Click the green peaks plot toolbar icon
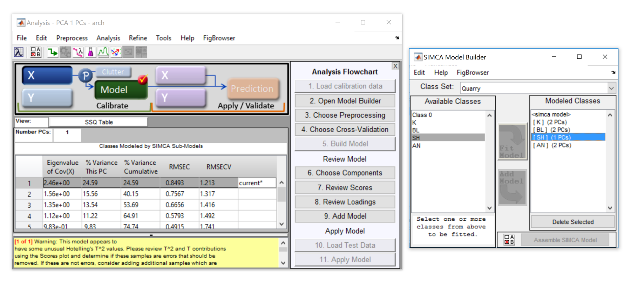The width and height of the screenshot is (631, 285). 103,52
